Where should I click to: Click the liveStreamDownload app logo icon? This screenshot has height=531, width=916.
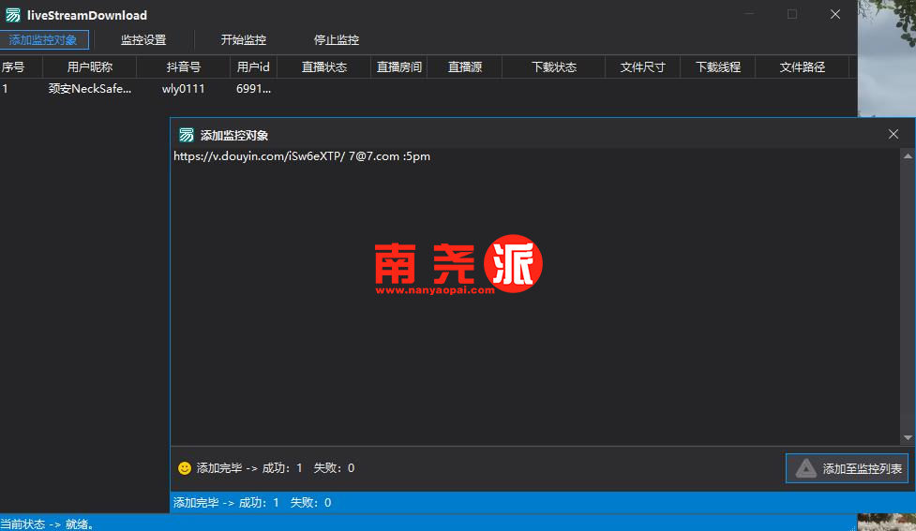(x=13, y=15)
